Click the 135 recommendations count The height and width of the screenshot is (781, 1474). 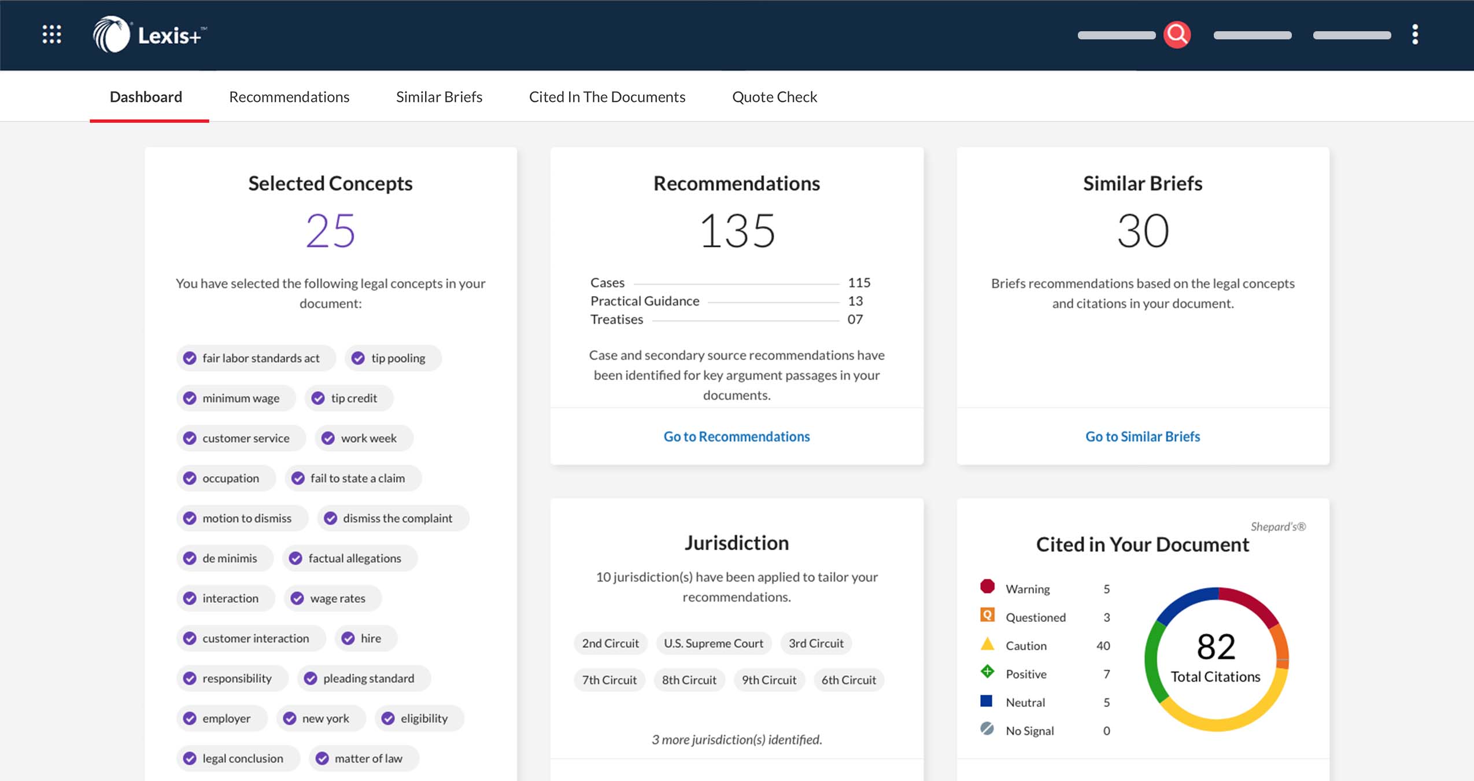pos(737,231)
